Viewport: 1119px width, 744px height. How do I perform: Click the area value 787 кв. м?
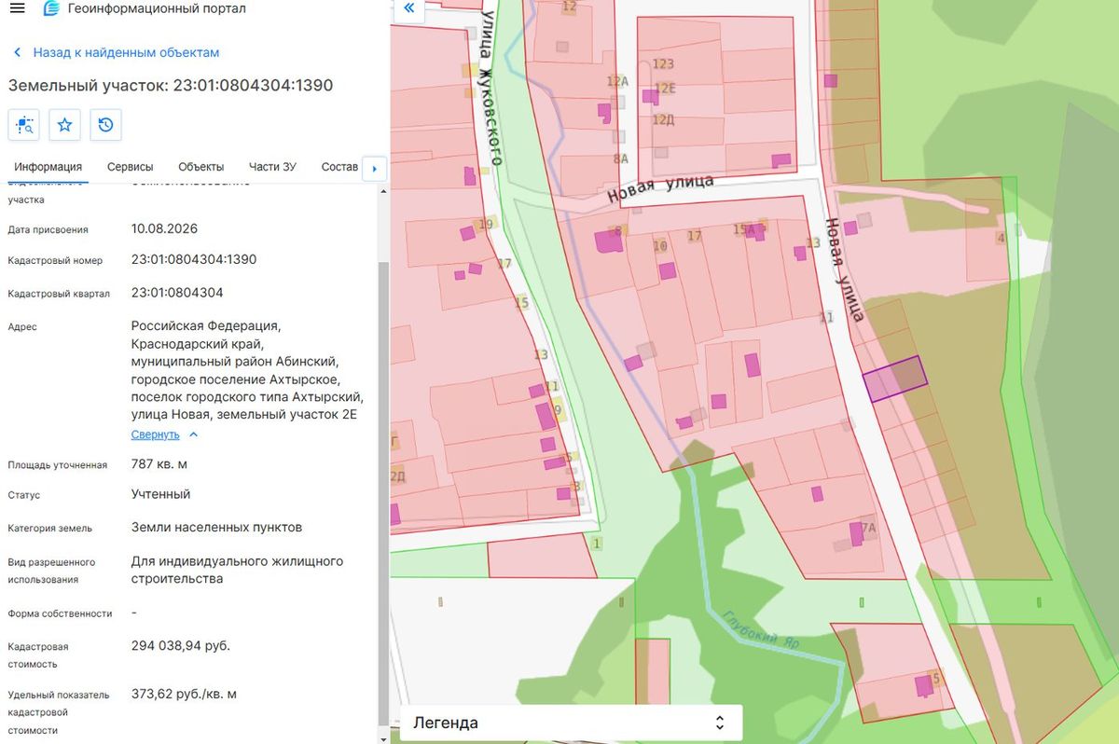click(x=160, y=464)
